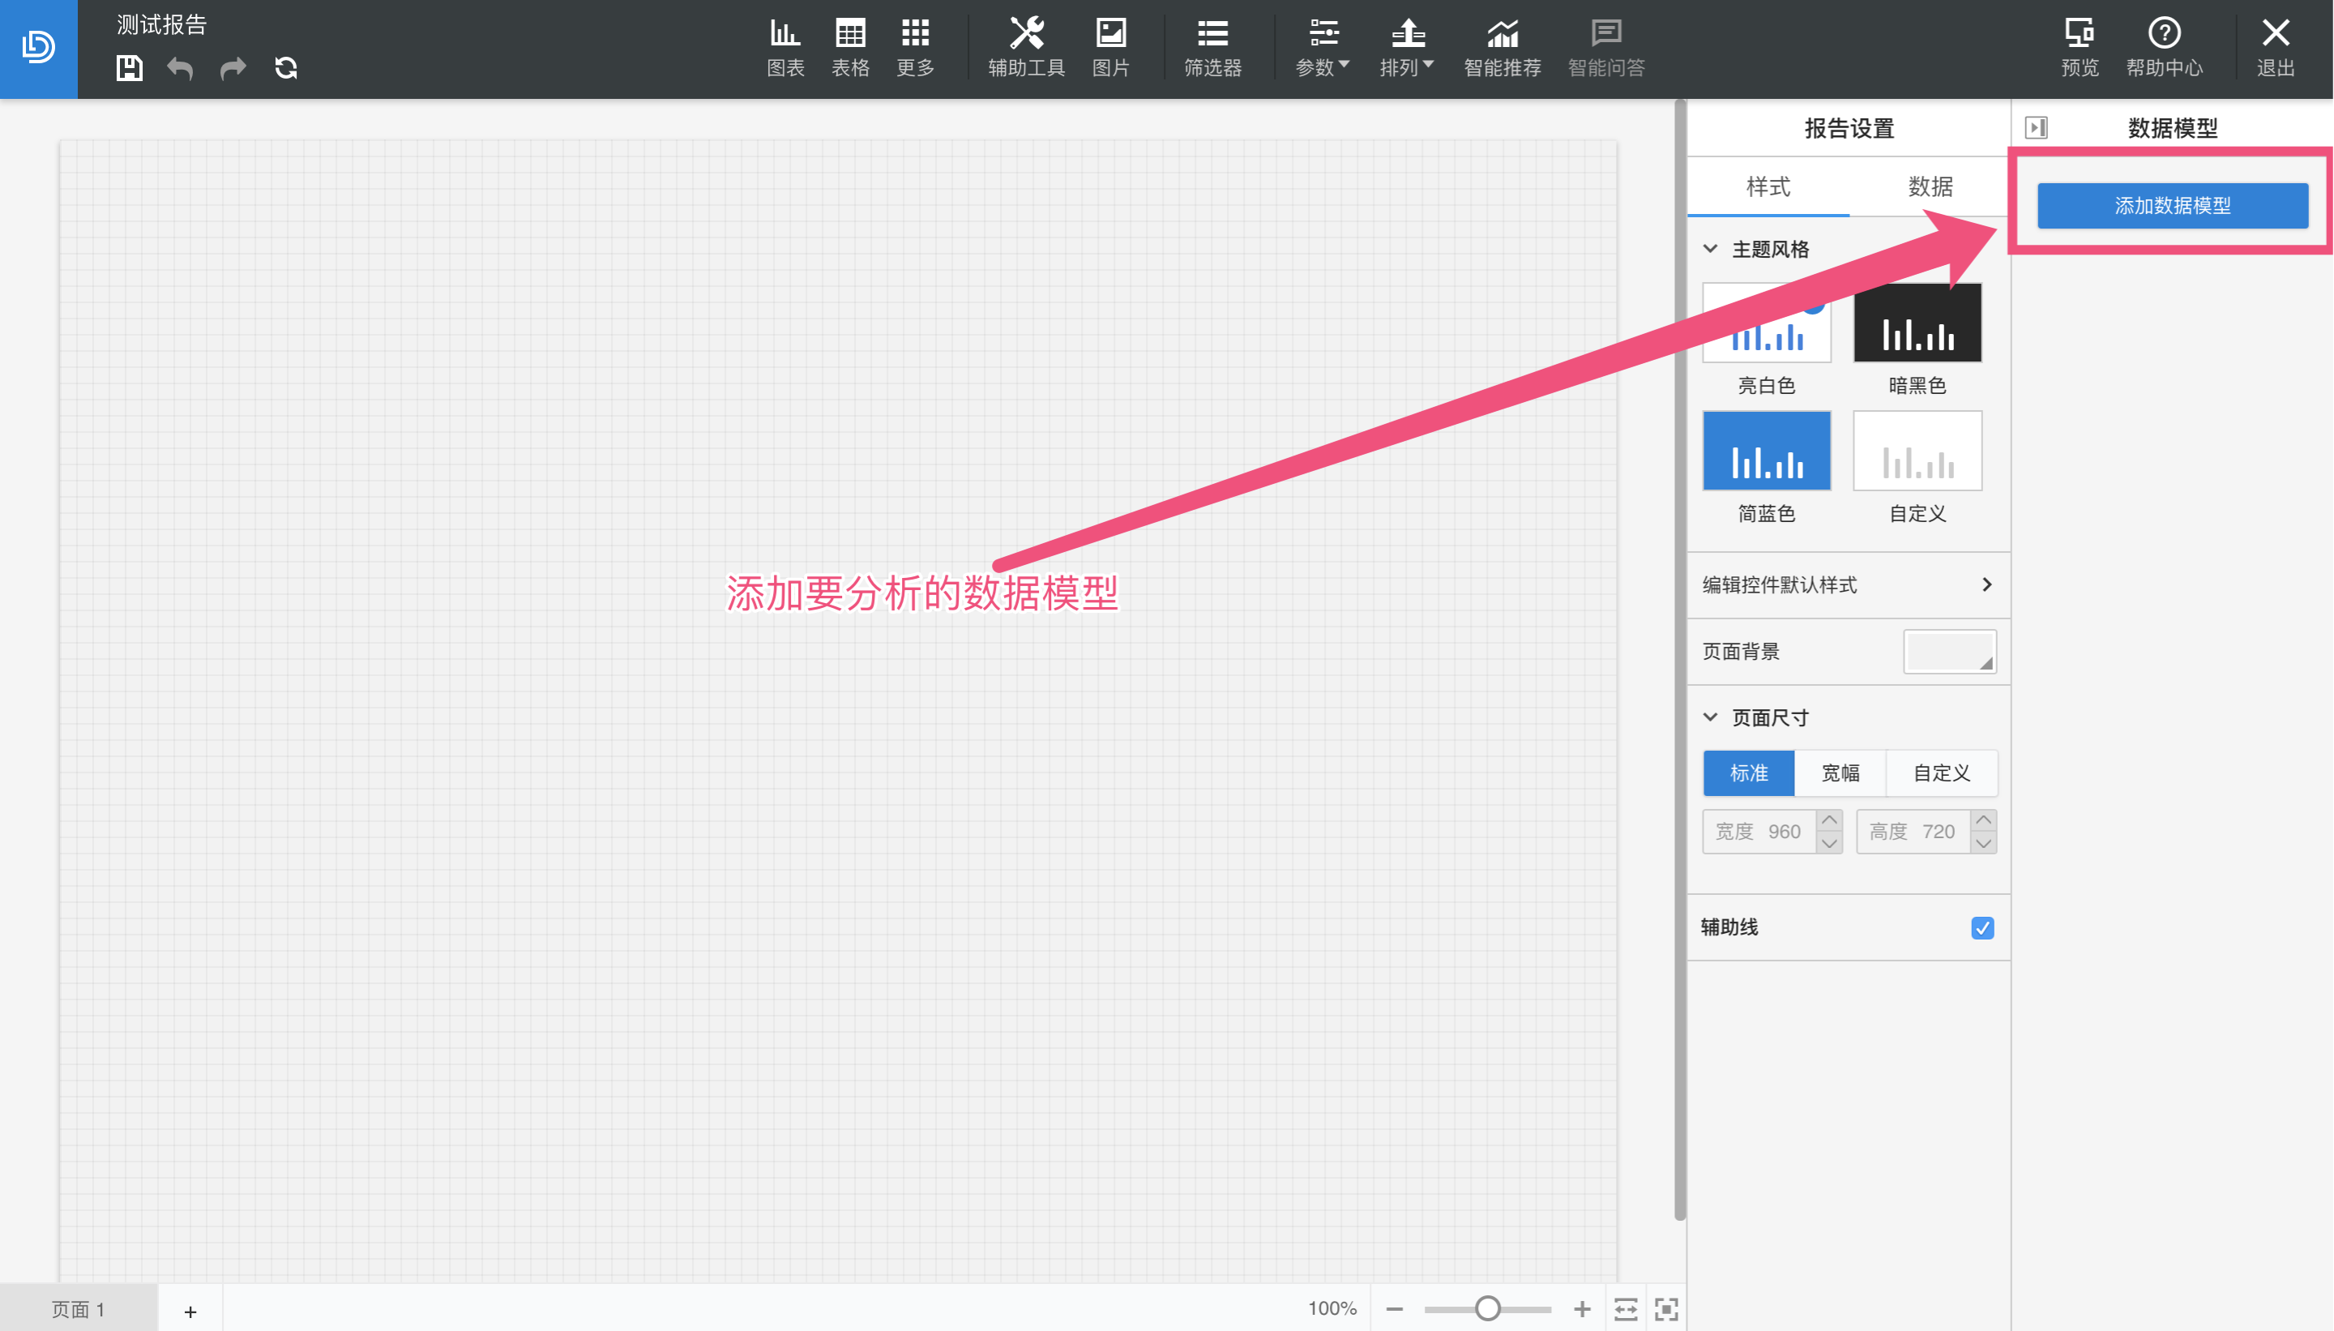Select the 暗黑色 theme
The image size is (2334, 1331).
[1917, 323]
